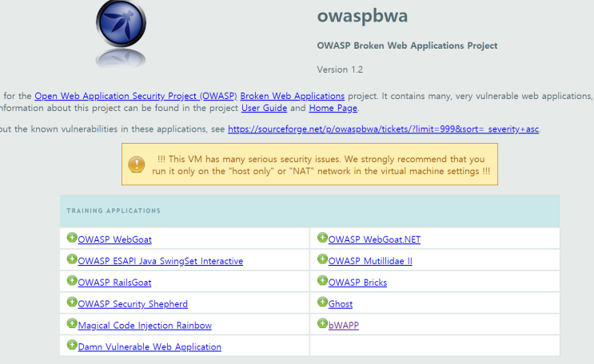Screen dimensions: 594x364
Task: Expand the plus icon beside OWASP Bricks
Action: 322,280
